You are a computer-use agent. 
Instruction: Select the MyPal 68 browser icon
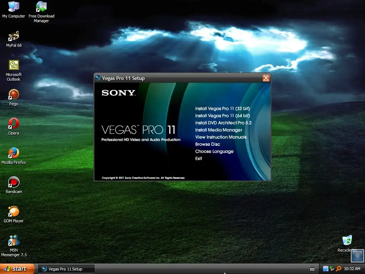tap(14, 39)
